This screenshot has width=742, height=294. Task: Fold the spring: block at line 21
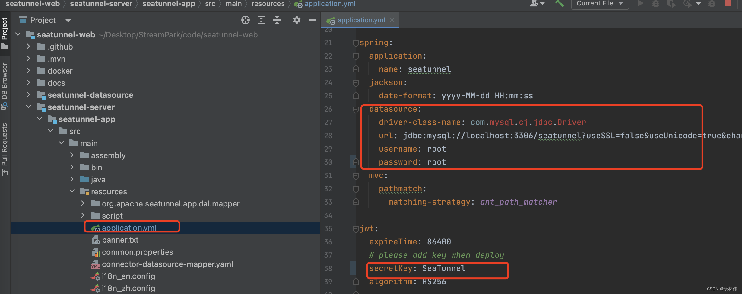pyautogui.click(x=356, y=43)
